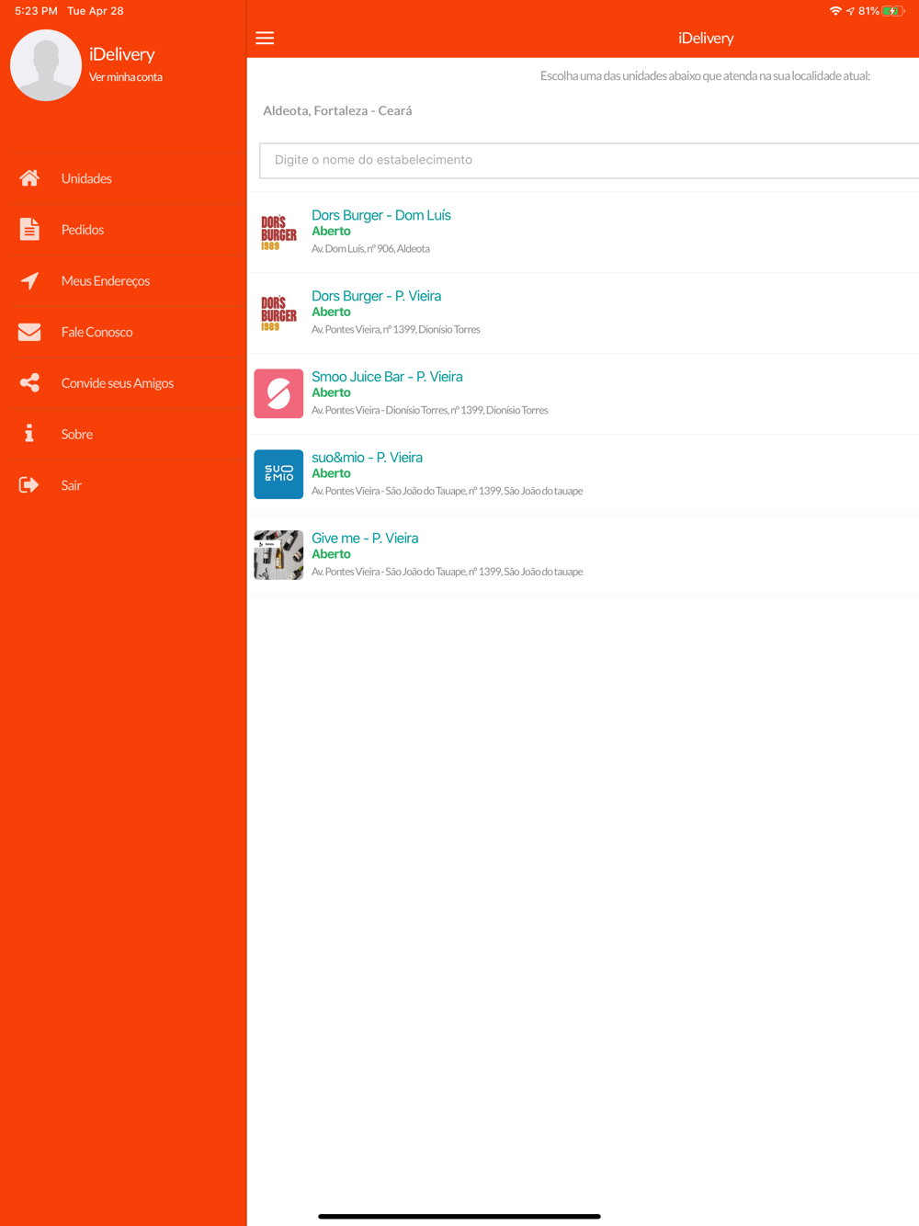Click the Dionísio Torres address under Dors Burger
The height and width of the screenshot is (1226, 919).
[x=395, y=330]
